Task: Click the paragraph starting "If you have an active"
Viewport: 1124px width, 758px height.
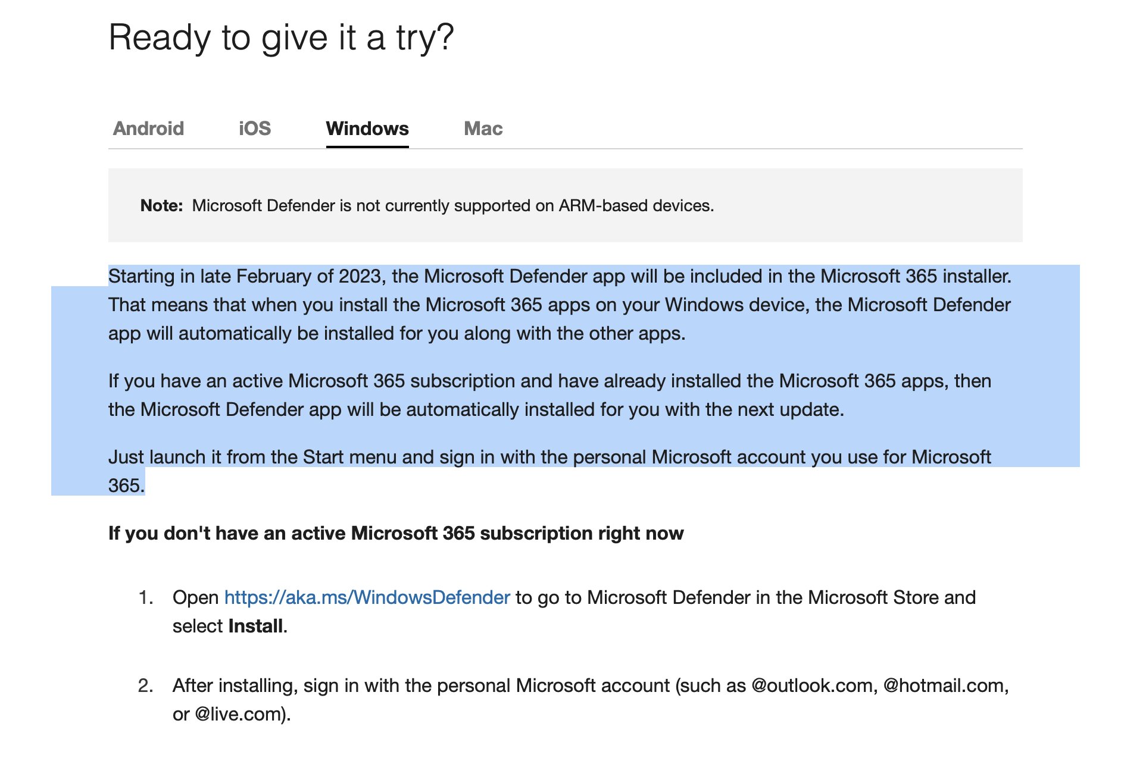Action: pyautogui.click(x=549, y=395)
